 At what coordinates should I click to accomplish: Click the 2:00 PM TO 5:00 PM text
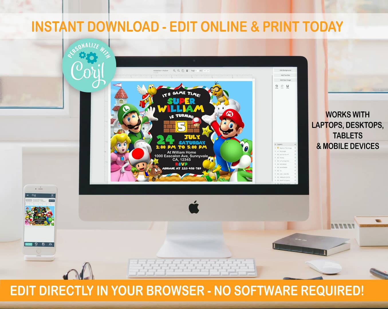181,147
